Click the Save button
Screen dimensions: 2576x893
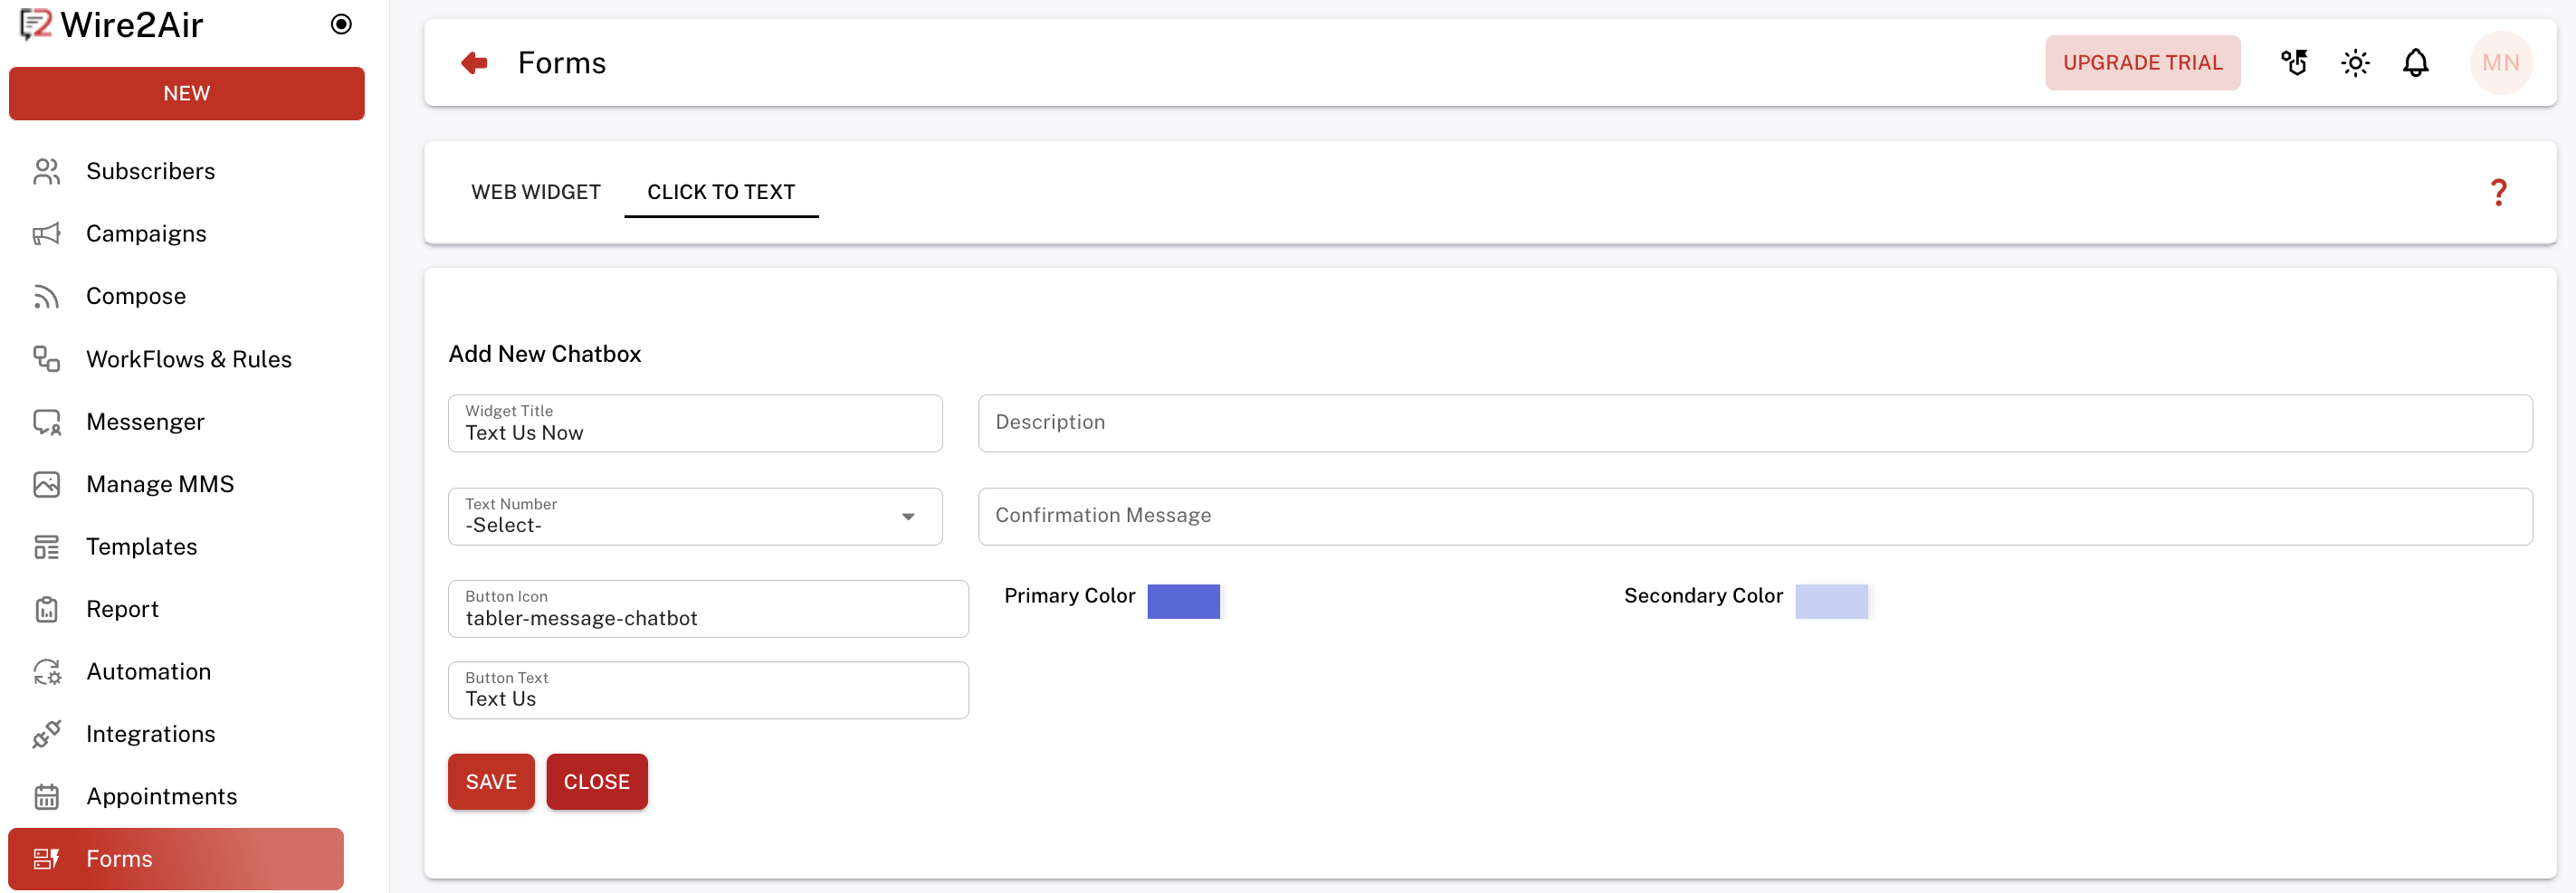pos(490,782)
